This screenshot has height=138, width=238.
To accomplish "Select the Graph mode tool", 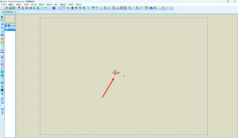I will point(2,50).
